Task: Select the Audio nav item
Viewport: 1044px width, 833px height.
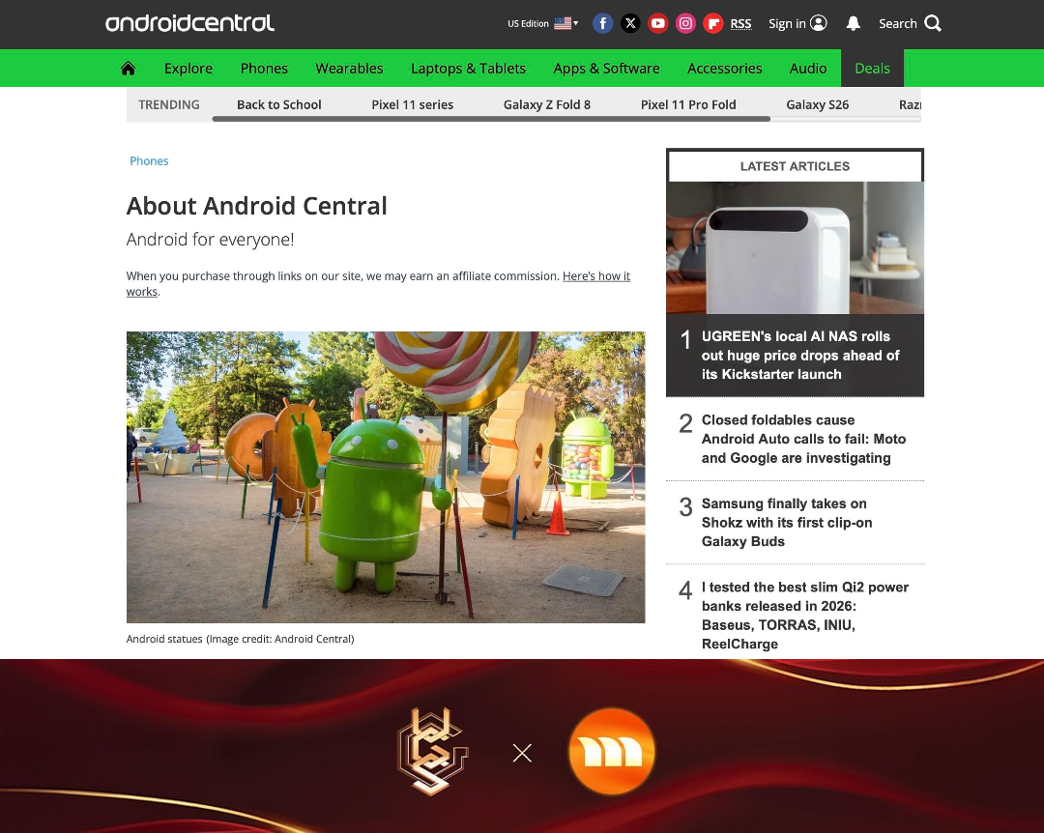Action: coord(808,68)
